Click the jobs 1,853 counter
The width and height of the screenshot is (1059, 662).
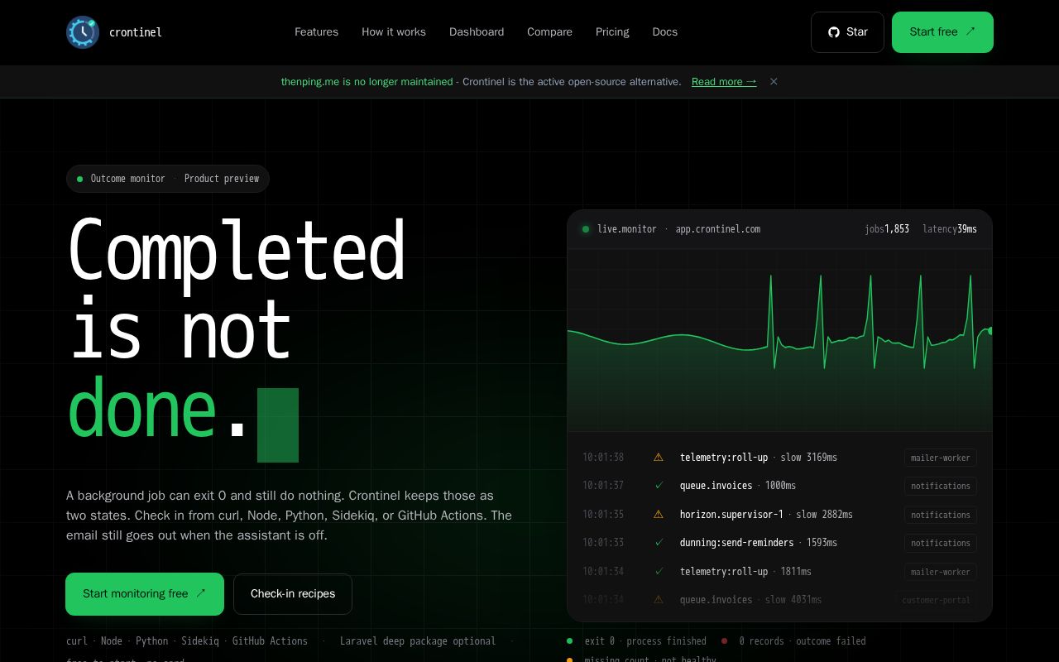pyautogui.click(x=887, y=229)
